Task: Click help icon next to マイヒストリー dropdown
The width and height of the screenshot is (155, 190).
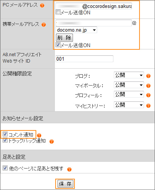Action: coord(148,106)
